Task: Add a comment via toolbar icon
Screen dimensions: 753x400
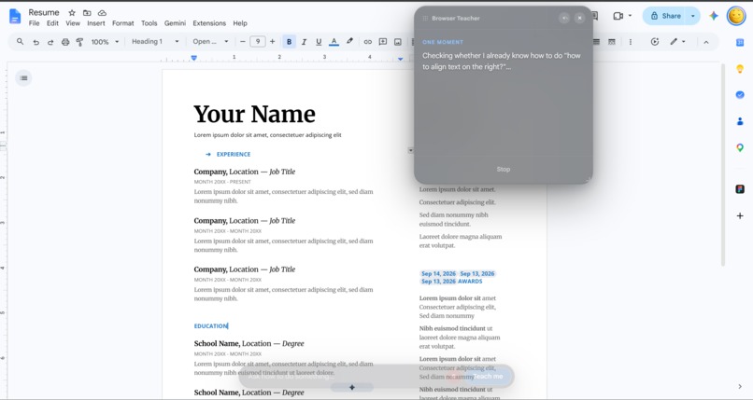Action: (383, 42)
